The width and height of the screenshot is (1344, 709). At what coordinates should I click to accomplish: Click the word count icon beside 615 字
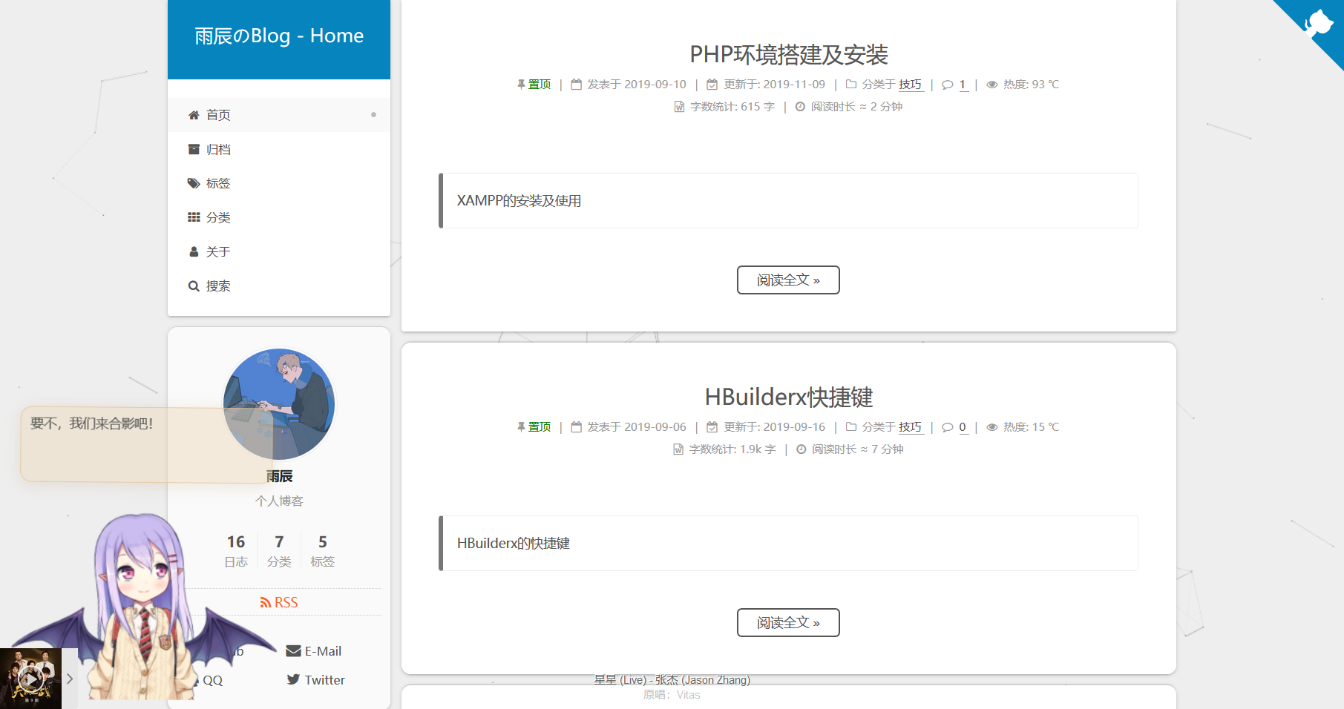(x=679, y=107)
